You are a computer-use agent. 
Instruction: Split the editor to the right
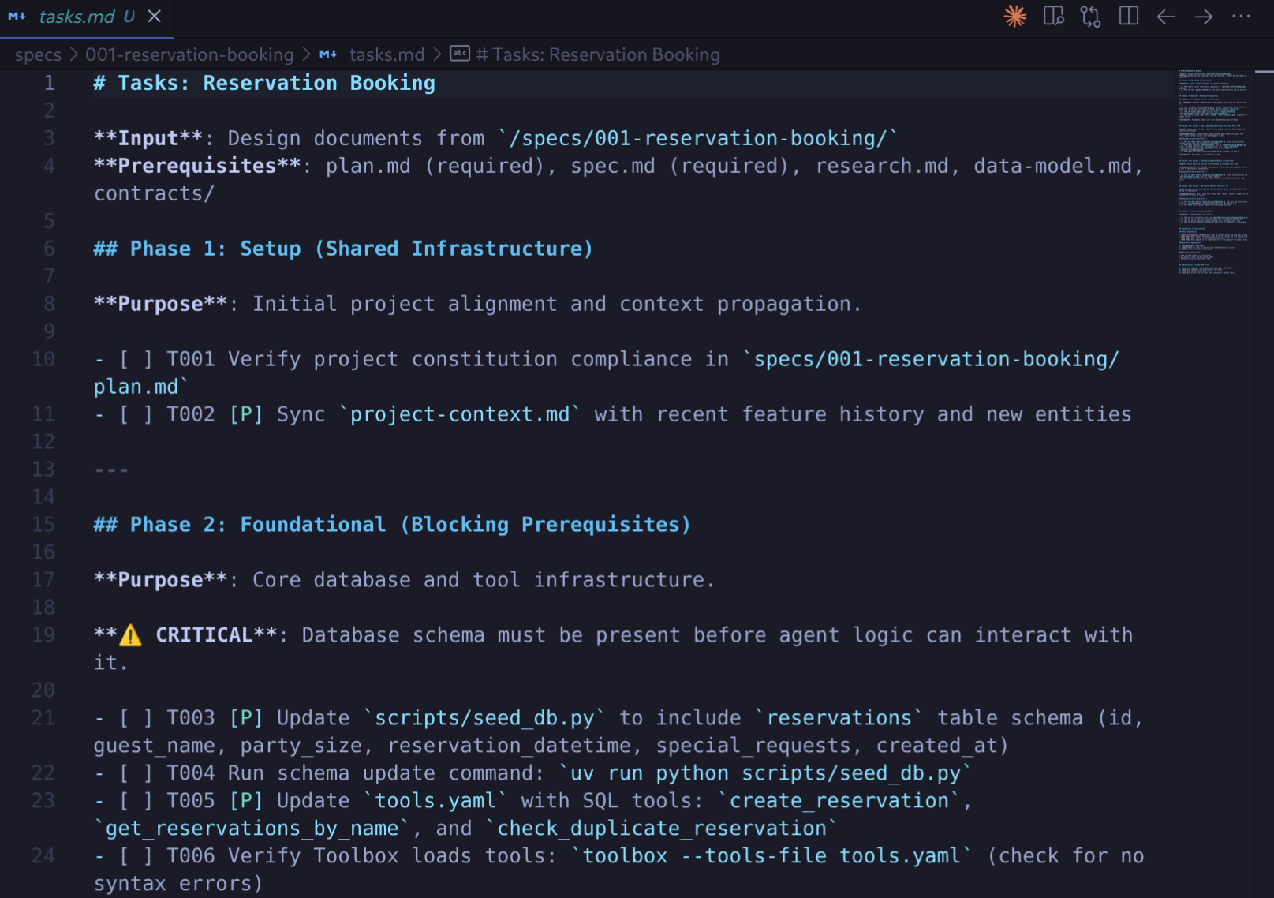coord(1129,17)
